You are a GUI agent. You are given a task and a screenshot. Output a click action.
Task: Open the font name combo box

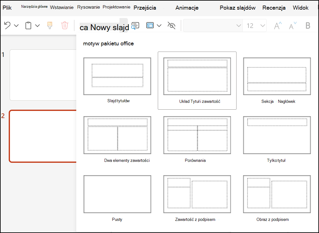213,25
